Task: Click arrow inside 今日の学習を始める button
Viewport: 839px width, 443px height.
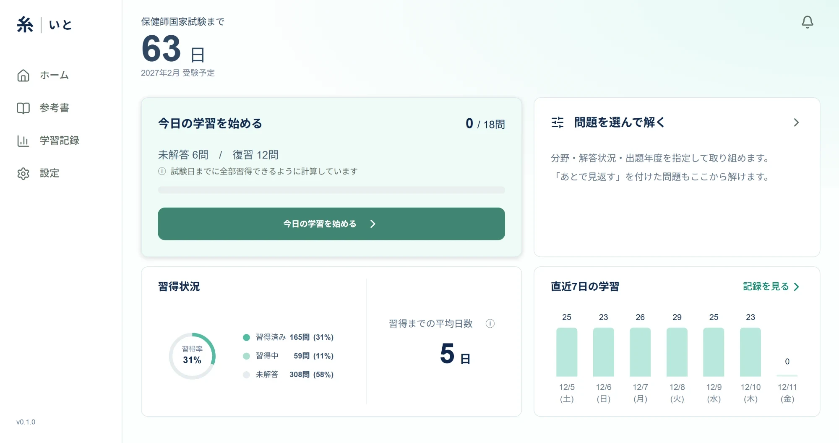Action: click(373, 224)
